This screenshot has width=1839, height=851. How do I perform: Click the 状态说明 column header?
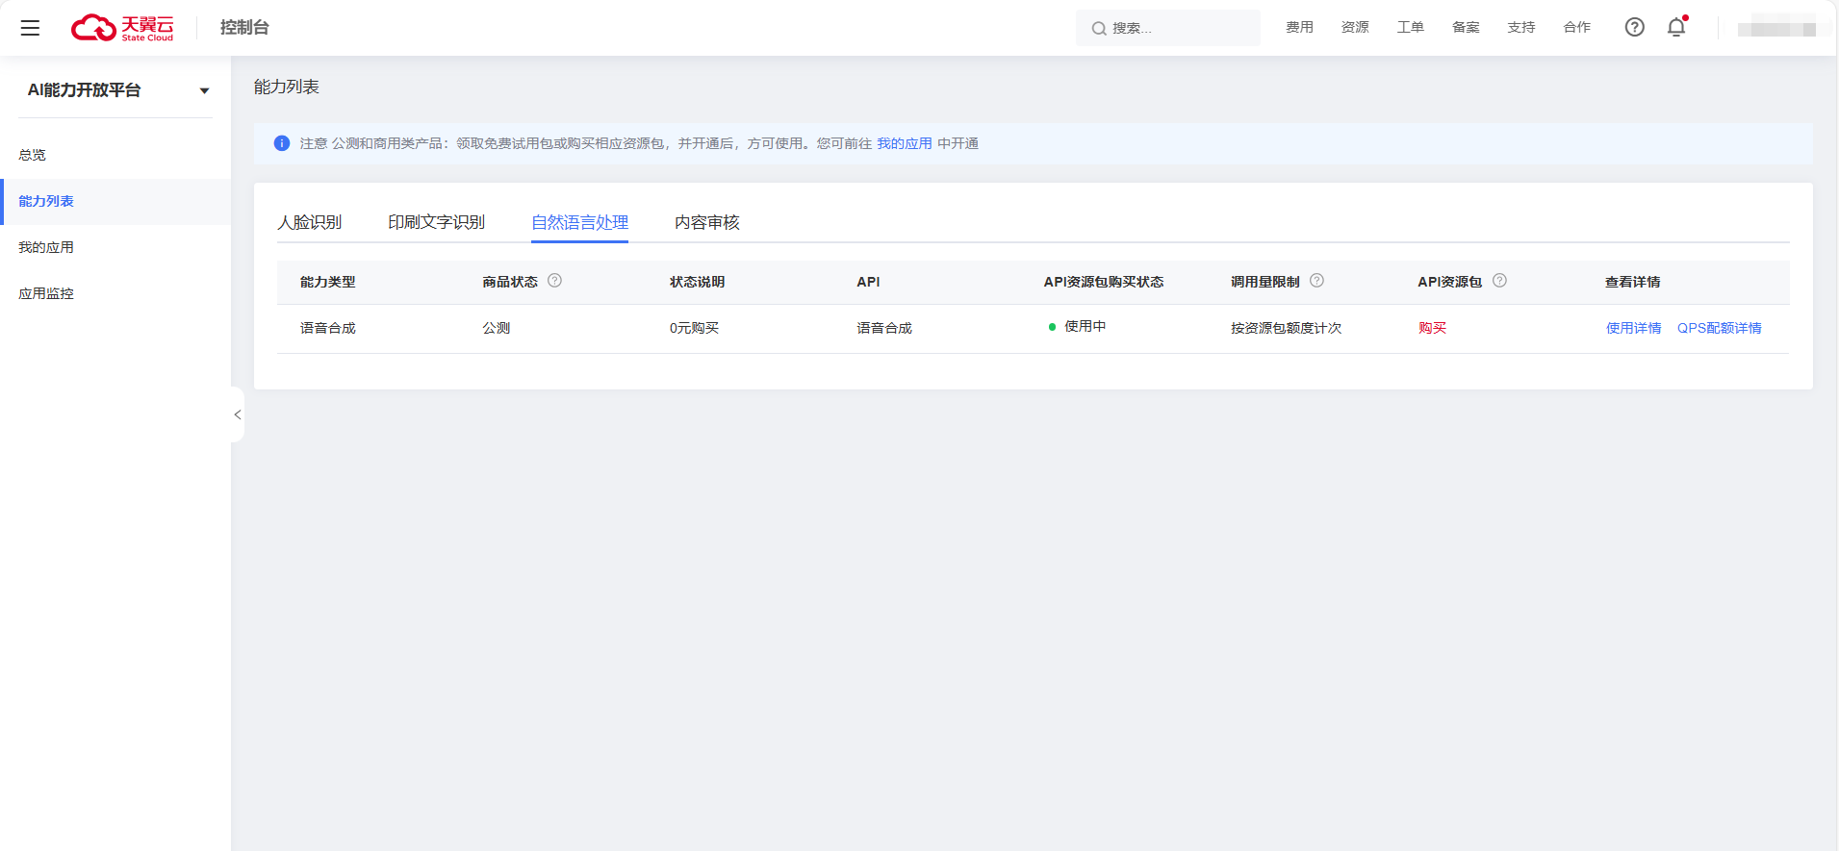click(x=697, y=282)
